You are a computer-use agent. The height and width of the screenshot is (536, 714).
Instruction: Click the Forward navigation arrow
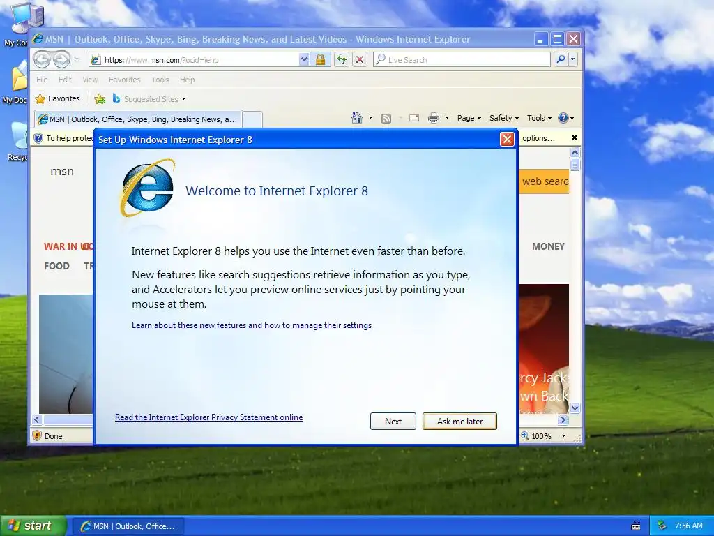[x=61, y=59]
